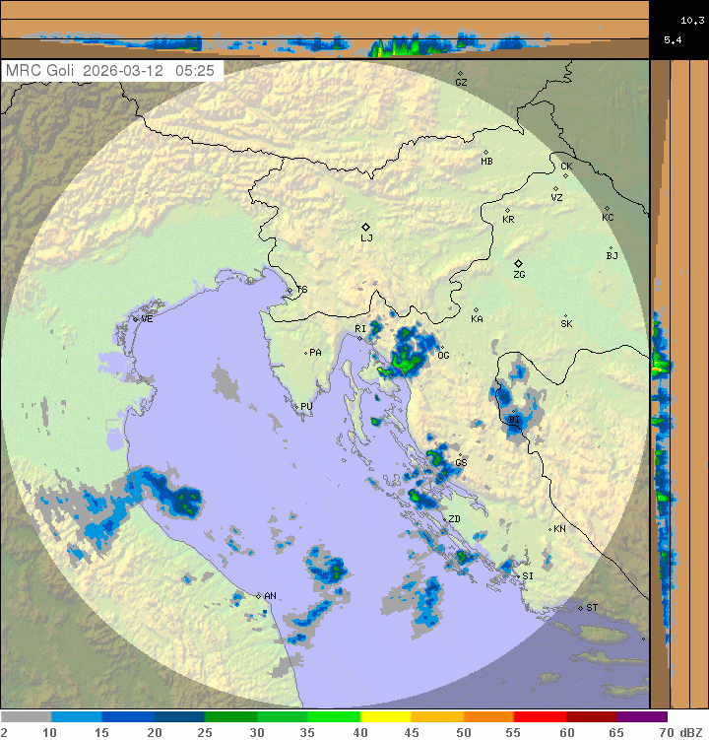Click the VE marker near Venice
This screenshot has height=740, width=709.
coord(136,318)
